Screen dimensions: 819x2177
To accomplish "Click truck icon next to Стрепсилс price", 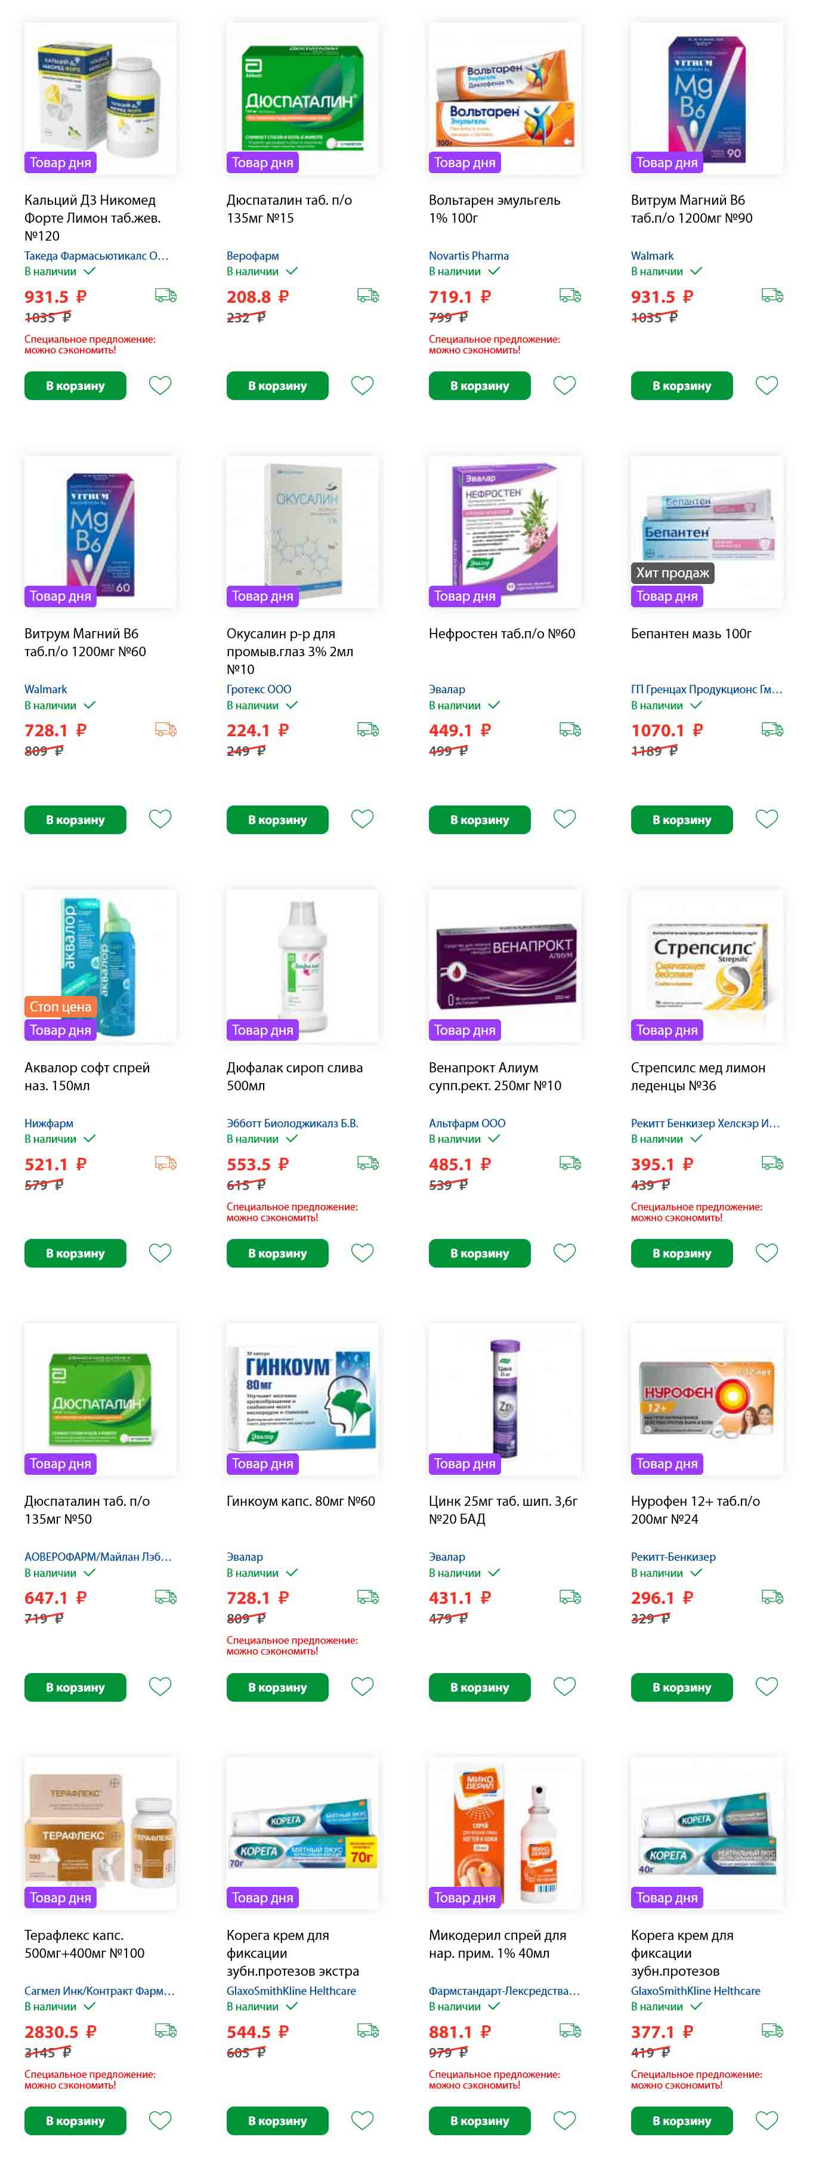I will tap(772, 1164).
